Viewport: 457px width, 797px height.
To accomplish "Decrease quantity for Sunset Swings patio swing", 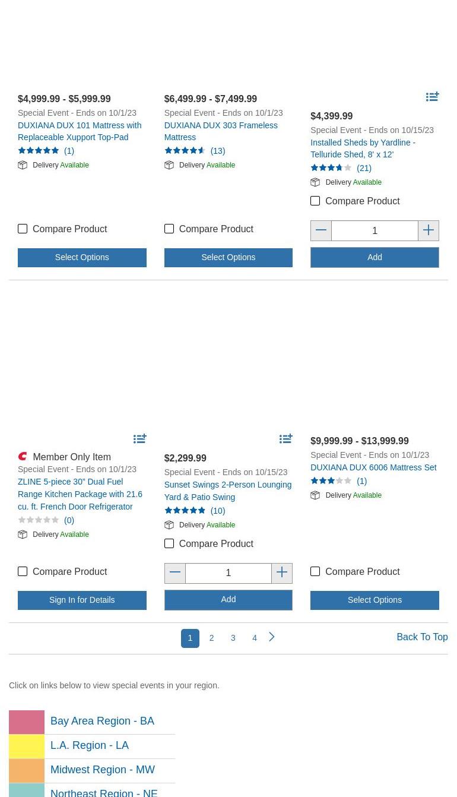I will pyautogui.click(x=175, y=573).
